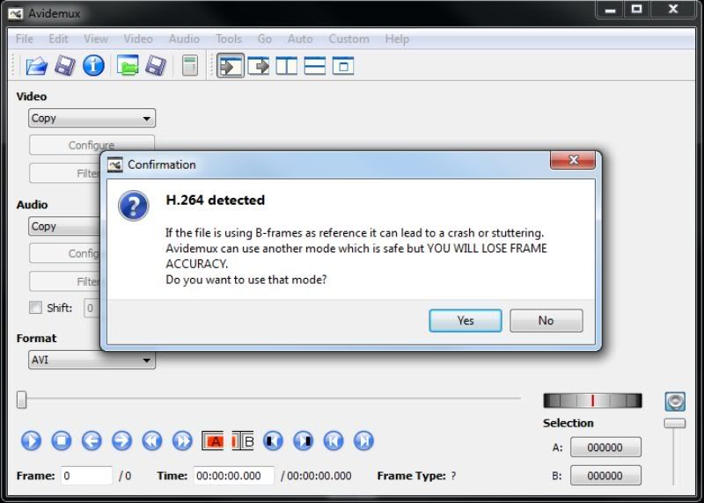Open the file Information icon
This screenshot has width=704, height=503.
point(93,66)
